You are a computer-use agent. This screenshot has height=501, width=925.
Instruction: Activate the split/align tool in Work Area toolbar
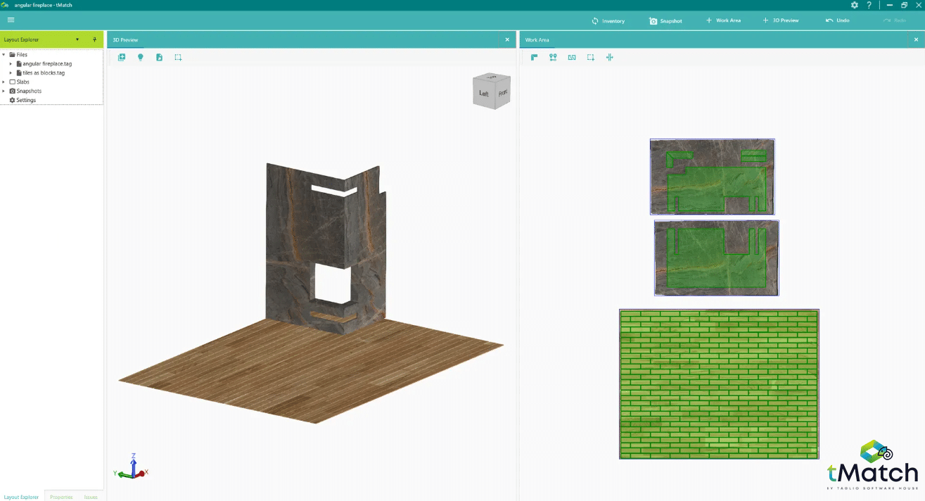click(x=609, y=57)
